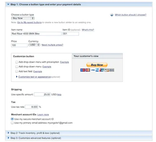Check the Add drop-down menu checkbox

[17, 67]
